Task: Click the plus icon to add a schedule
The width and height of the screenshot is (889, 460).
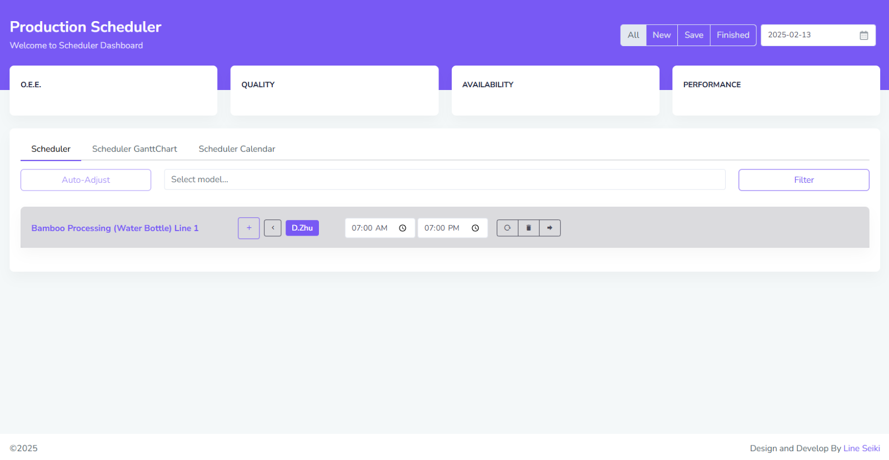Action: point(248,228)
